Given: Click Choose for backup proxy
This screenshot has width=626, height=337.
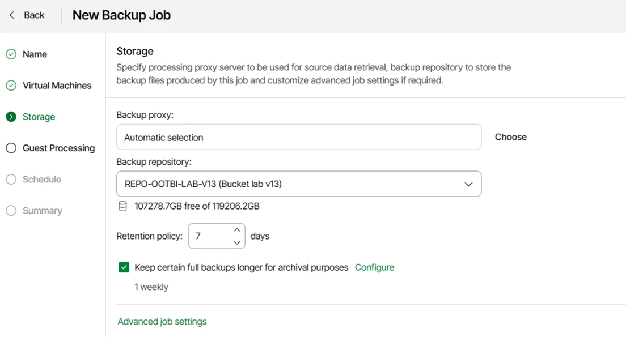Looking at the screenshot, I should coord(511,137).
